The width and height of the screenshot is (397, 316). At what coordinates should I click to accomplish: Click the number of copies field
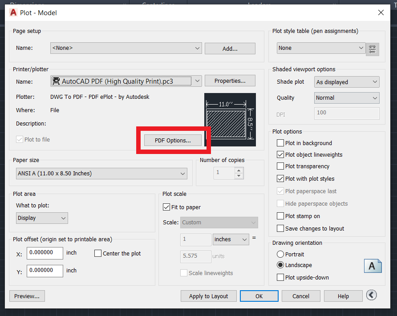click(224, 173)
